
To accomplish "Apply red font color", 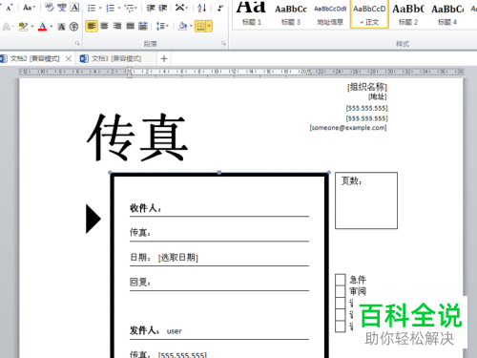I will [x=42, y=27].
